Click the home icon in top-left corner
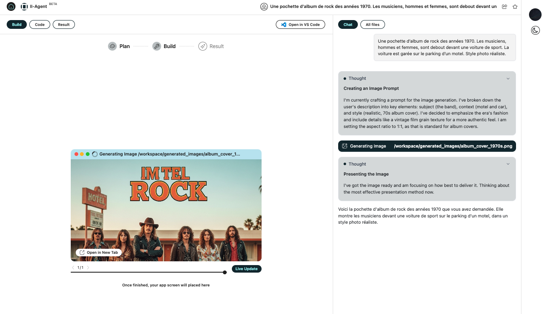This screenshot has height=314, width=547. [11, 7]
